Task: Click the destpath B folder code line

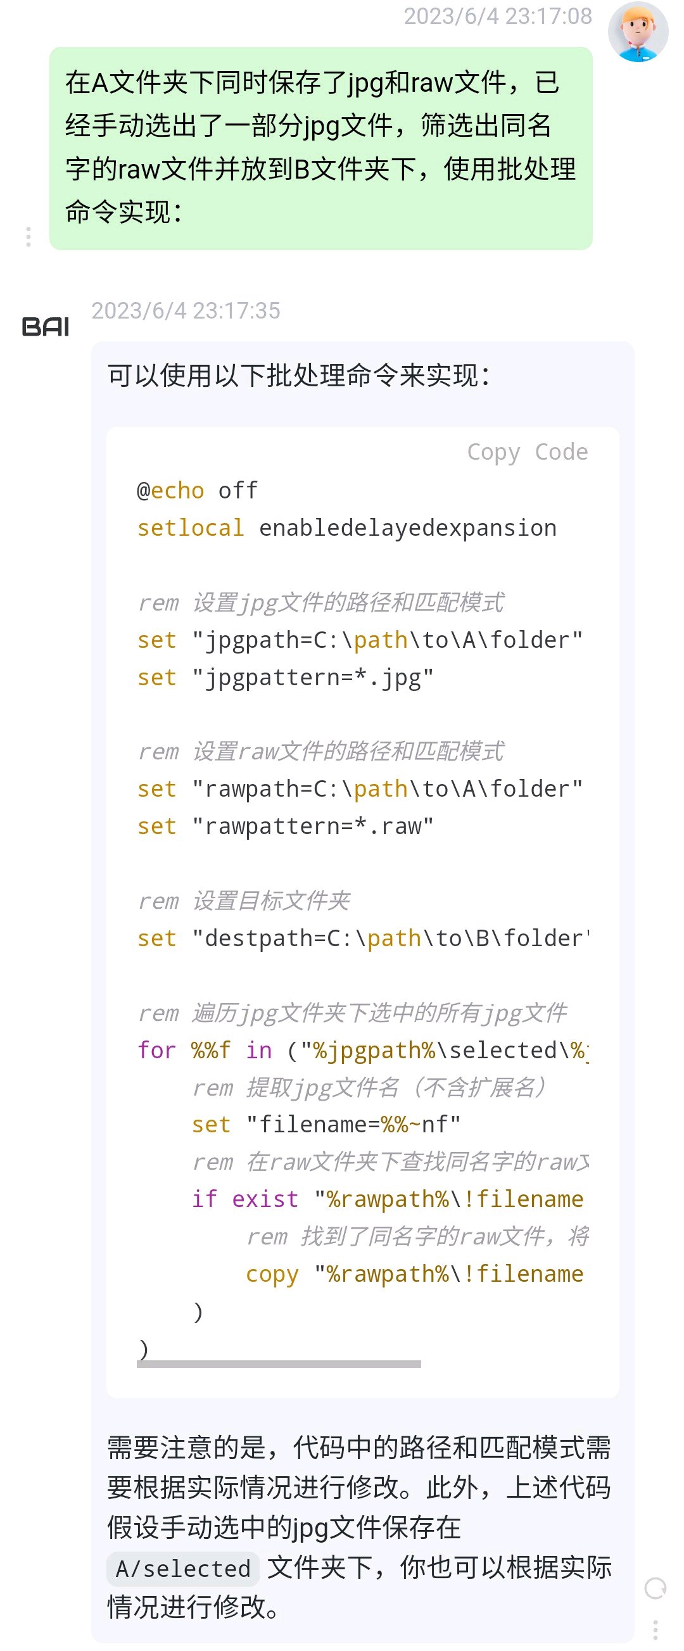Action: click(363, 939)
